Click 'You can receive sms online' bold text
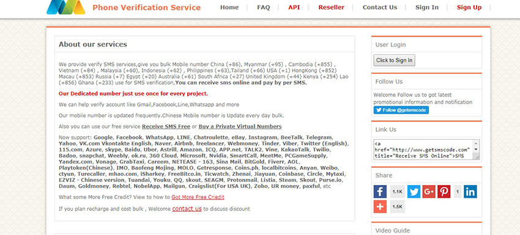 pyautogui.click(x=241, y=83)
